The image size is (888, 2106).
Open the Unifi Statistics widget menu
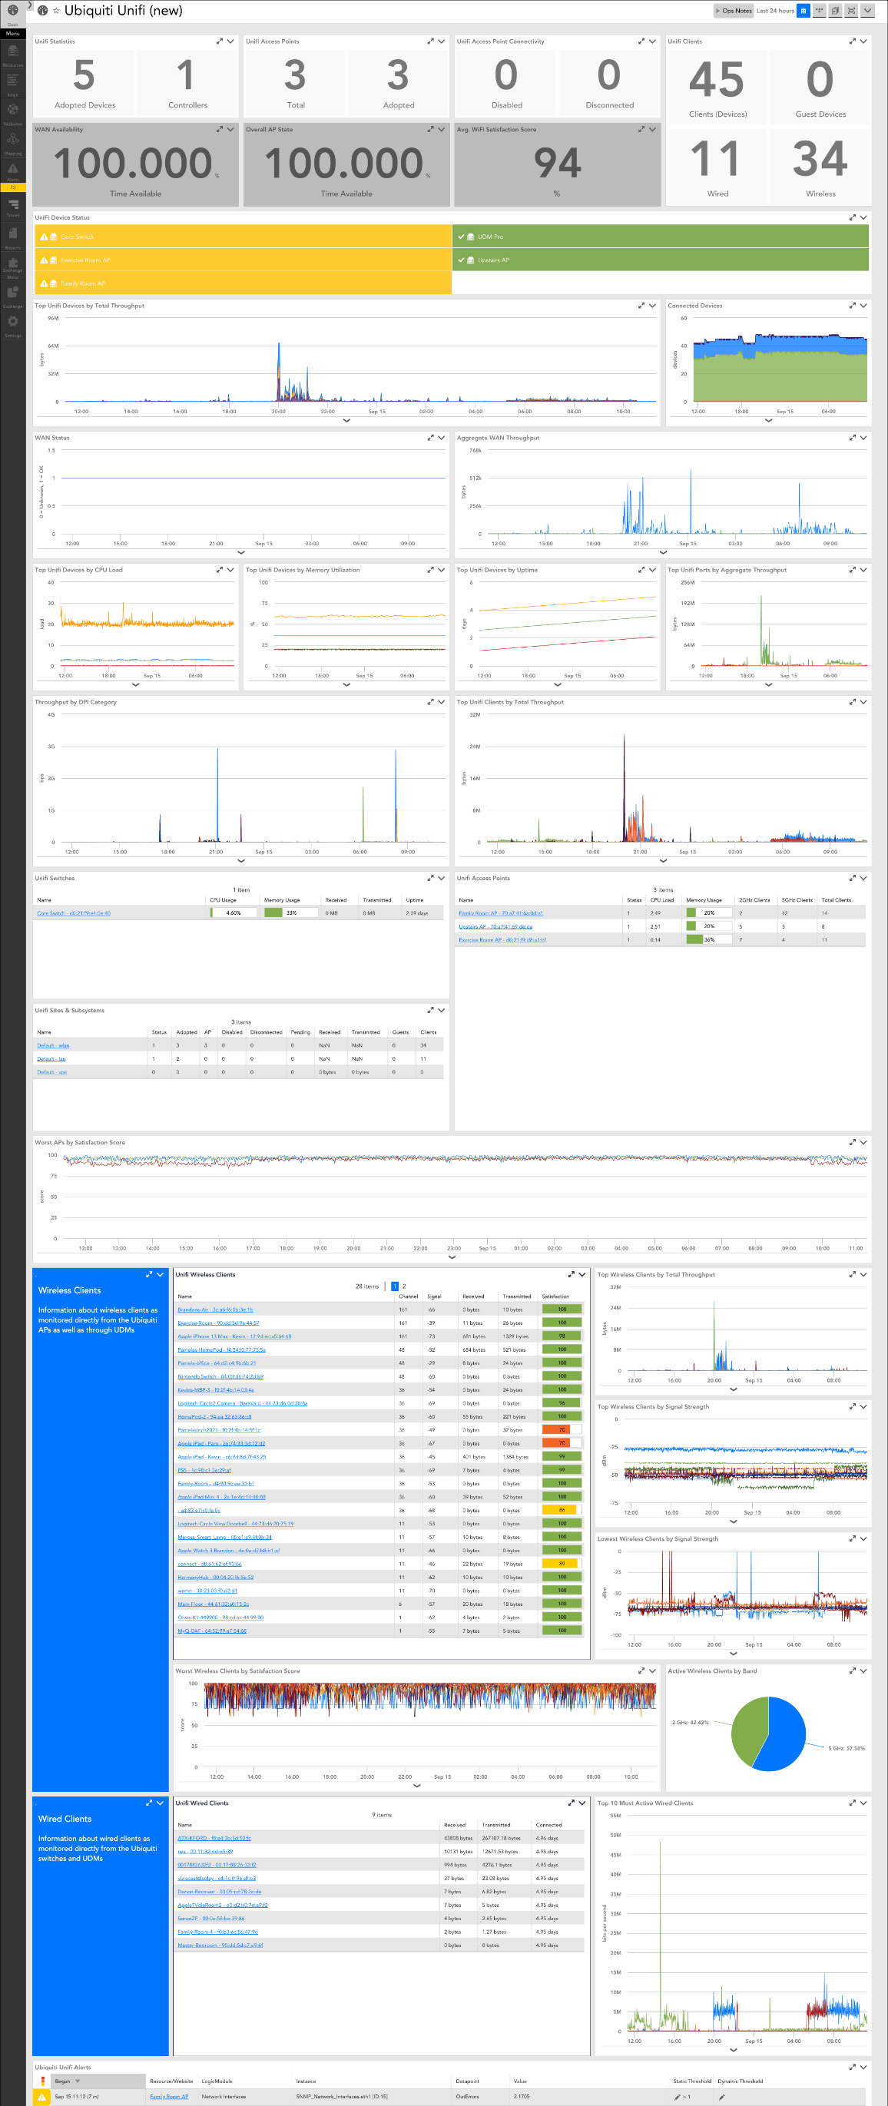pyautogui.click(x=230, y=41)
